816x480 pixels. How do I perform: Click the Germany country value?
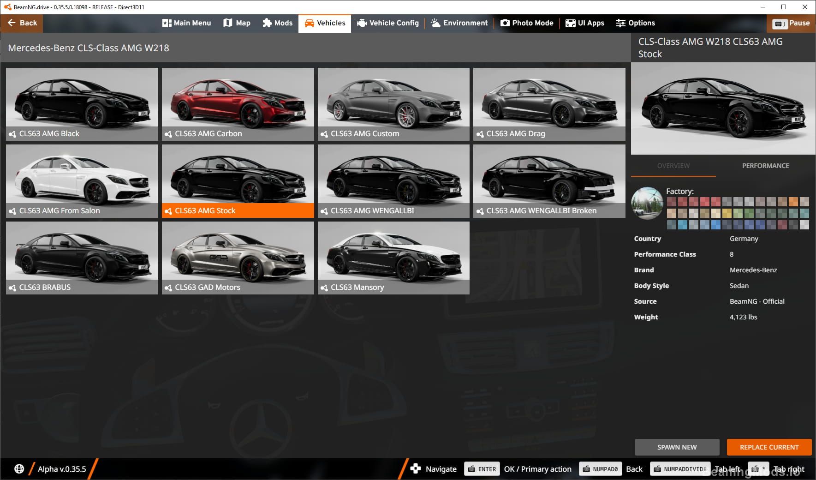point(744,239)
